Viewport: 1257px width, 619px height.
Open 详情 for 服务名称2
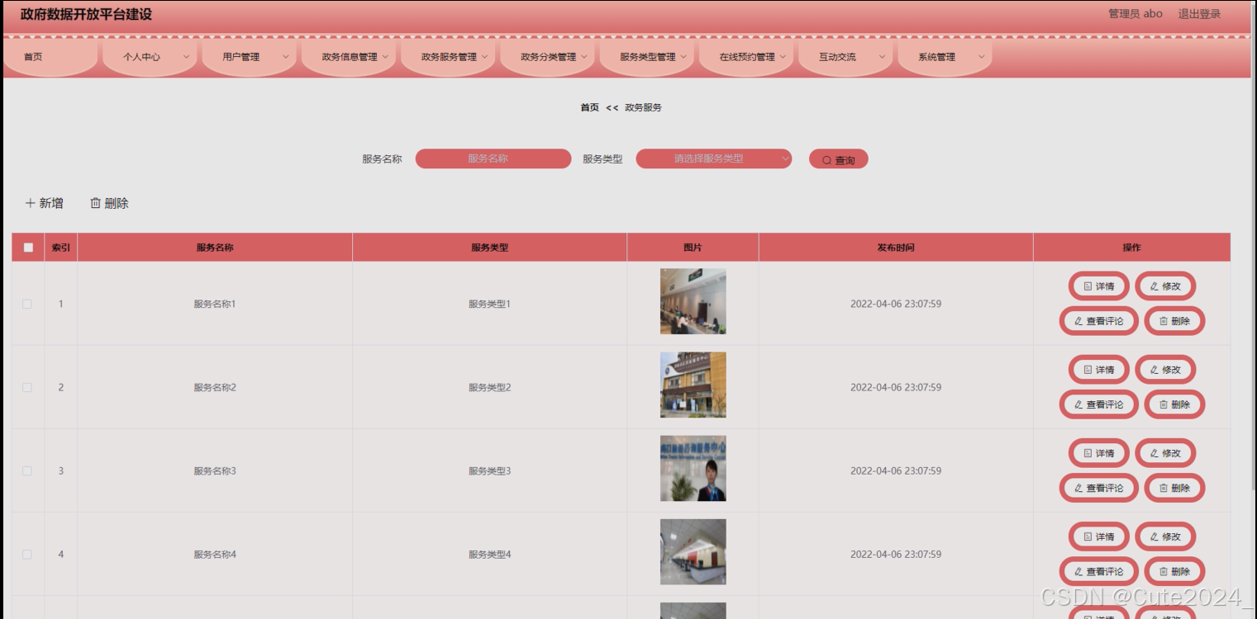(1098, 370)
